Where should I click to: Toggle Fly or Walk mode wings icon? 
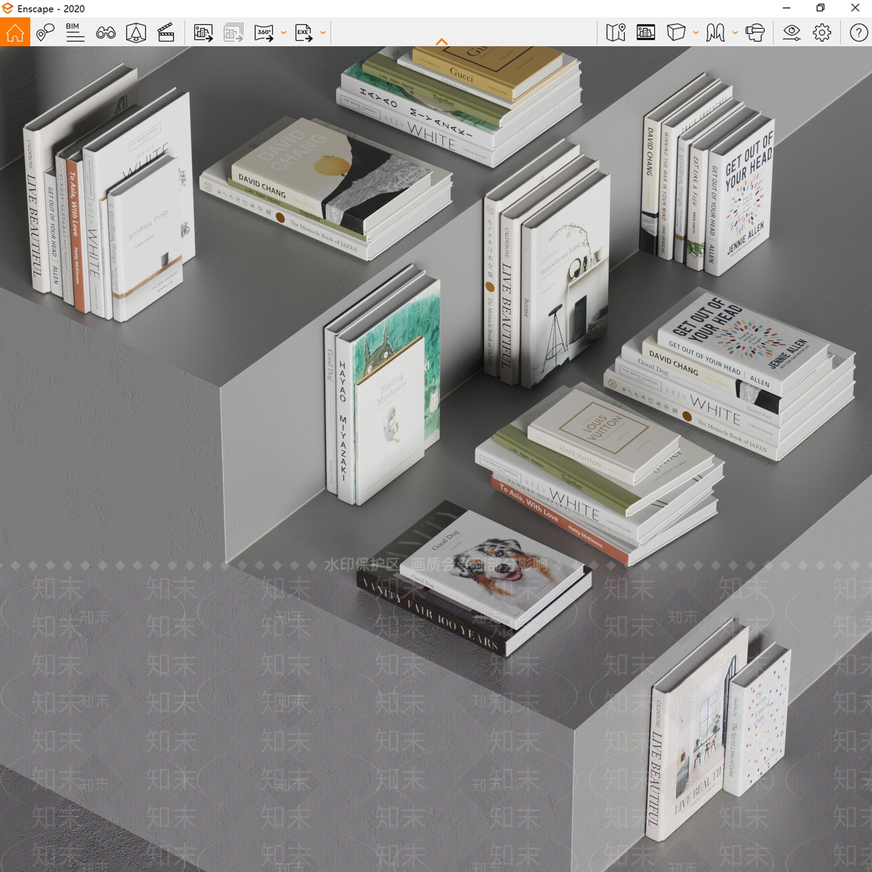tap(716, 33)
